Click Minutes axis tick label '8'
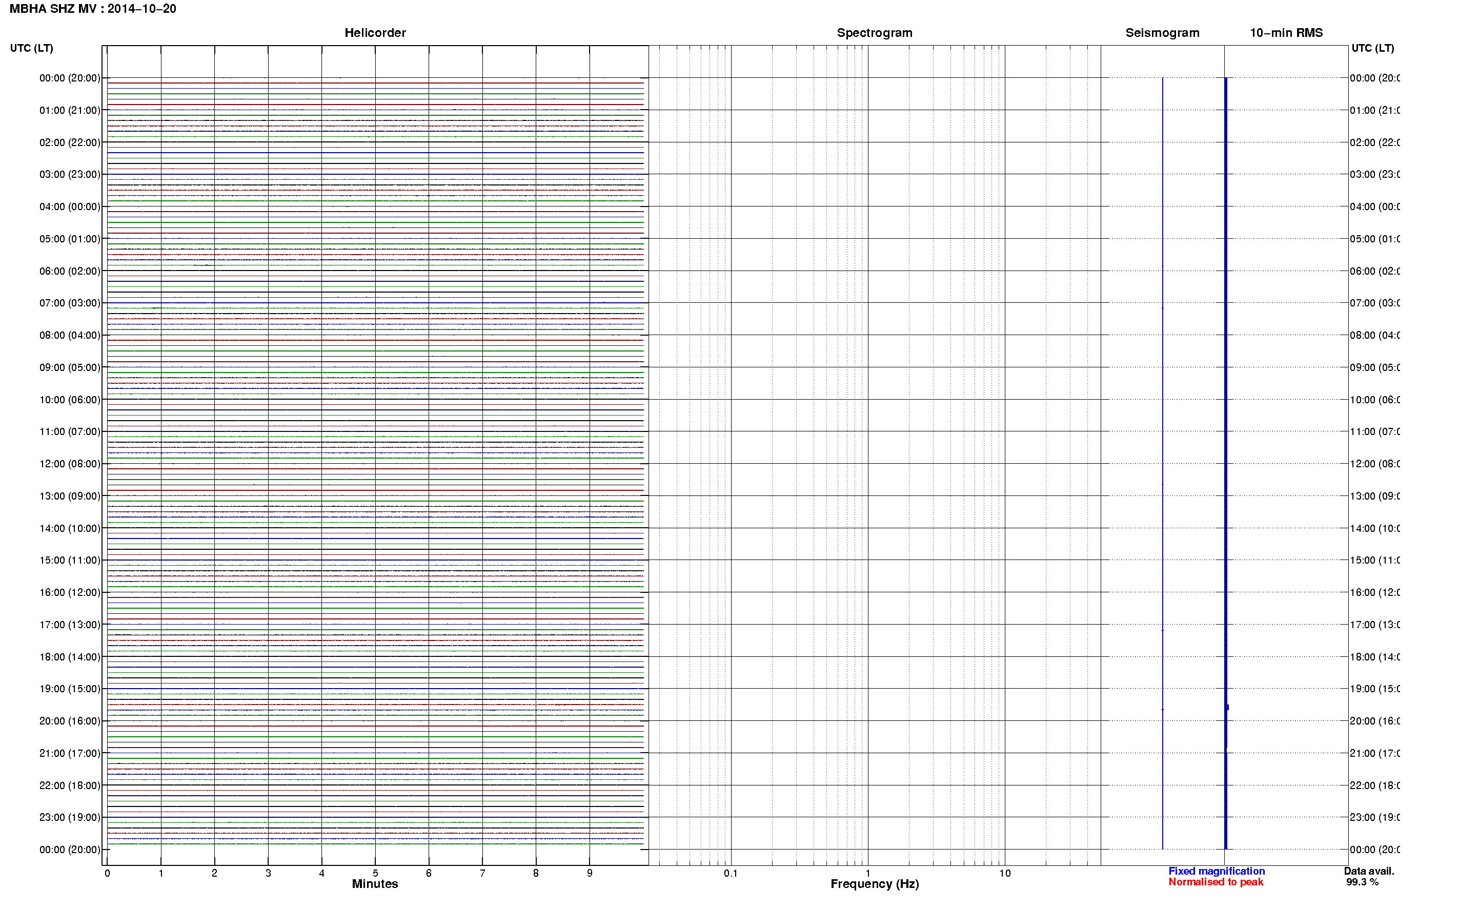 click(x=536, y=873)
